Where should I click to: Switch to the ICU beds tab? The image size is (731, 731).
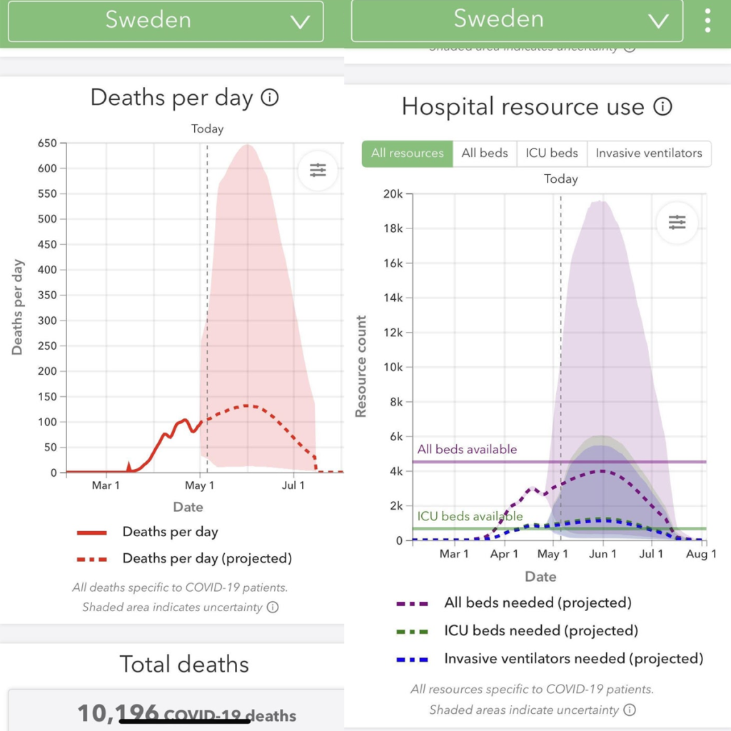(552, 153)
